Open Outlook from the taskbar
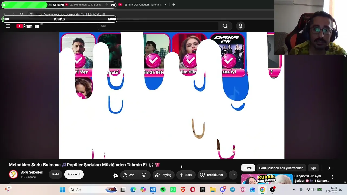Viewport: 347px width, 195px height. [x=252, y=190]
